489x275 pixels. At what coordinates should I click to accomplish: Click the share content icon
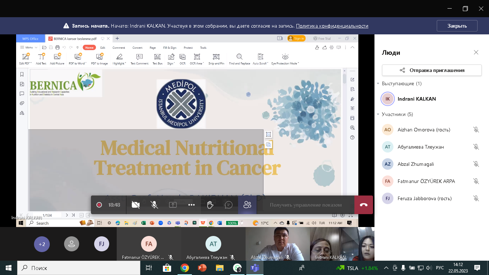[173, 205]
